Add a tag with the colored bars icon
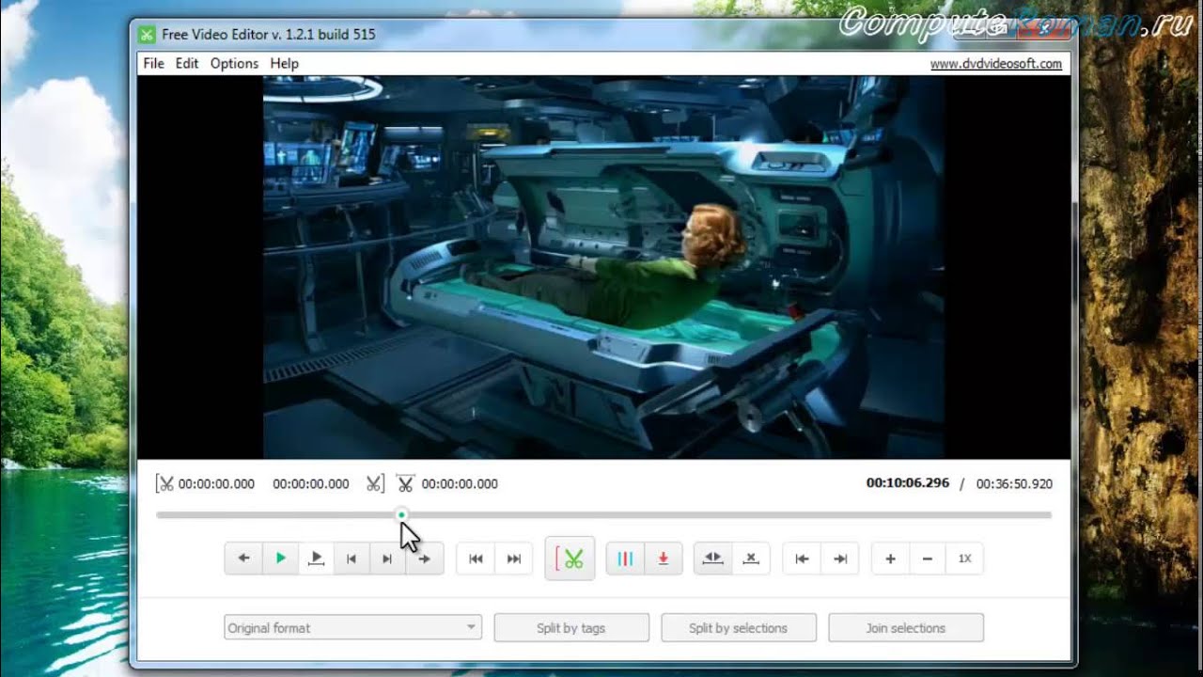Viewport: 1203px width, 677px height. pyautogui.click(x=625, y=559)
